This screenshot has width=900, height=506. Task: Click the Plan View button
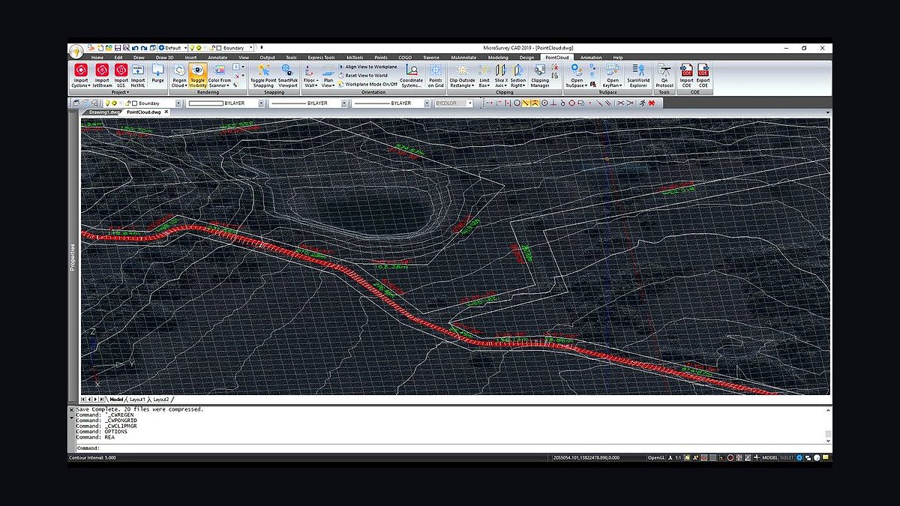328,76
